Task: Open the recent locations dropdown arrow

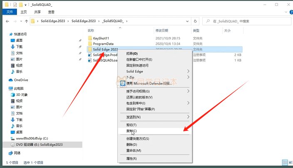Action: tap(21, 21)
